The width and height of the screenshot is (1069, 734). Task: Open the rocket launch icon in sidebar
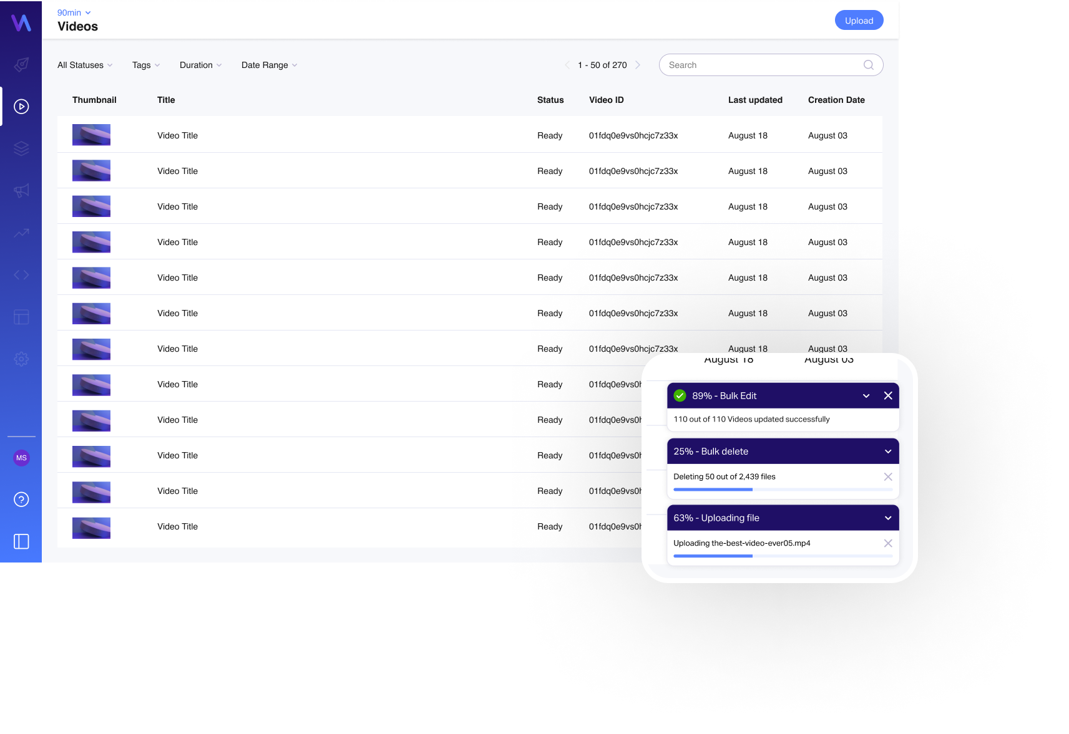point(21,64)
